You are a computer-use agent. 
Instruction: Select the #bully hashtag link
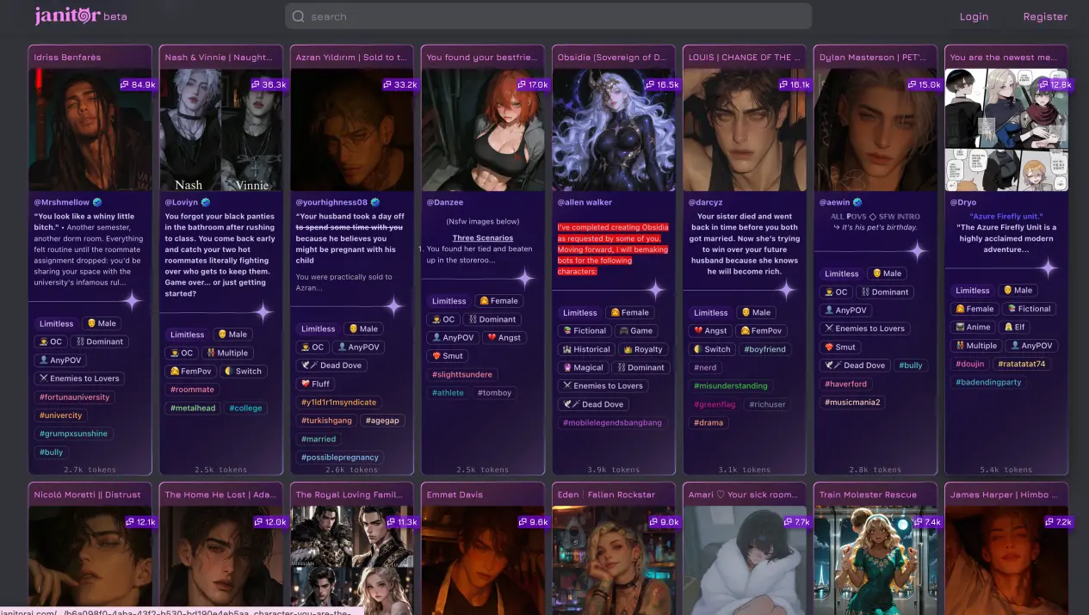pos(51,452)
